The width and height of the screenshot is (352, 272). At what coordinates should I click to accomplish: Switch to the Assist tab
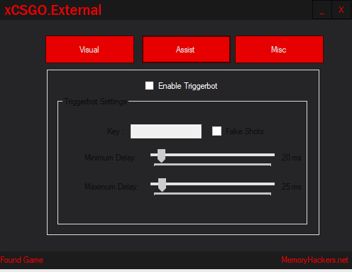click(186, 50)
